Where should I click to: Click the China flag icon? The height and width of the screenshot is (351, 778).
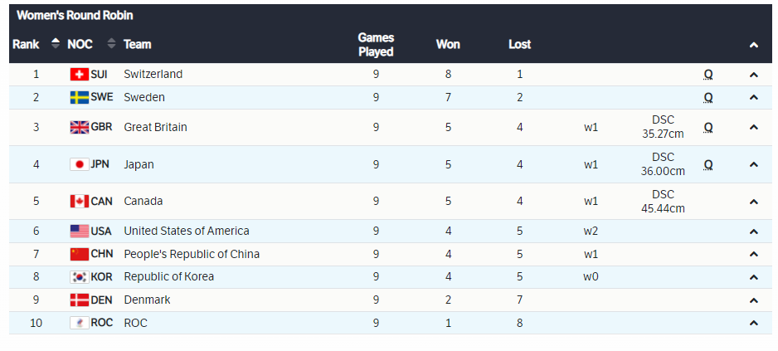[x=80, y=255]
